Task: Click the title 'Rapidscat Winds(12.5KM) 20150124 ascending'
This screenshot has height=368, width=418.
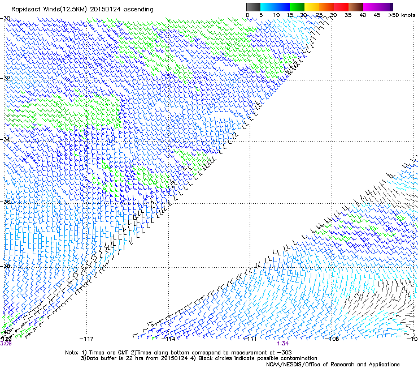Action: pyautogui.click(x=82, y=10)
